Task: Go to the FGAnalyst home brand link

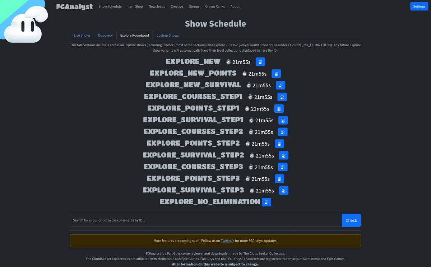Action: pos(74,6)
